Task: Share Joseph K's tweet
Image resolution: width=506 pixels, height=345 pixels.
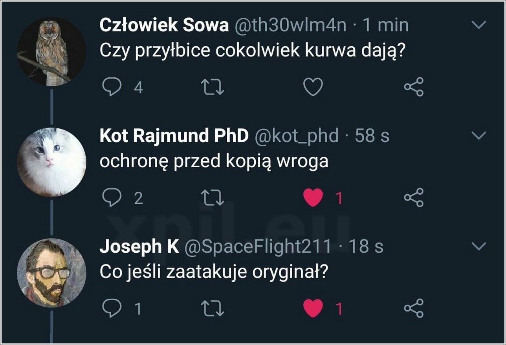Action: coord(414,308)
